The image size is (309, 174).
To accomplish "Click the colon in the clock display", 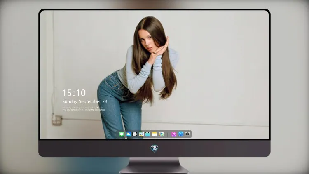I will [74, 93].
